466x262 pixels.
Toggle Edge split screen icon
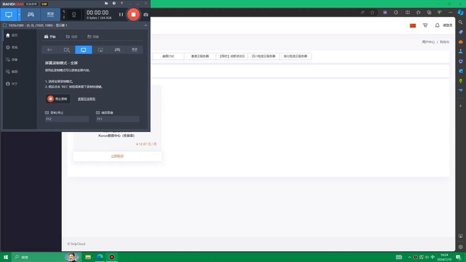click(407, 13)
